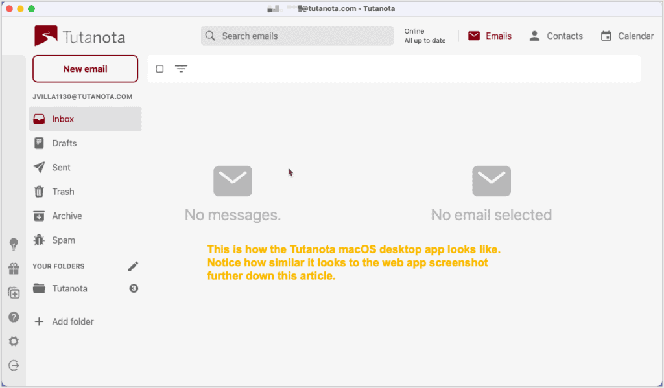Screen dimensions: 664x388
Task: Open the Tutanota custom folder
Action: (x=85, y=288)
